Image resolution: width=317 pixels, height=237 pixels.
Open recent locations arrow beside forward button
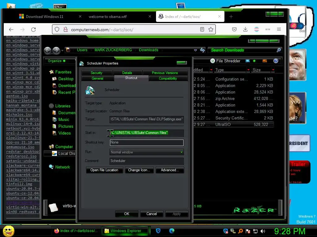click(x=62, y=50)
